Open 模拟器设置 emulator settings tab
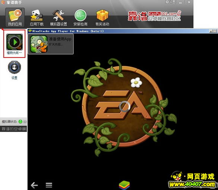Screen dimensions: 218x190 click(x=59, y=18)
